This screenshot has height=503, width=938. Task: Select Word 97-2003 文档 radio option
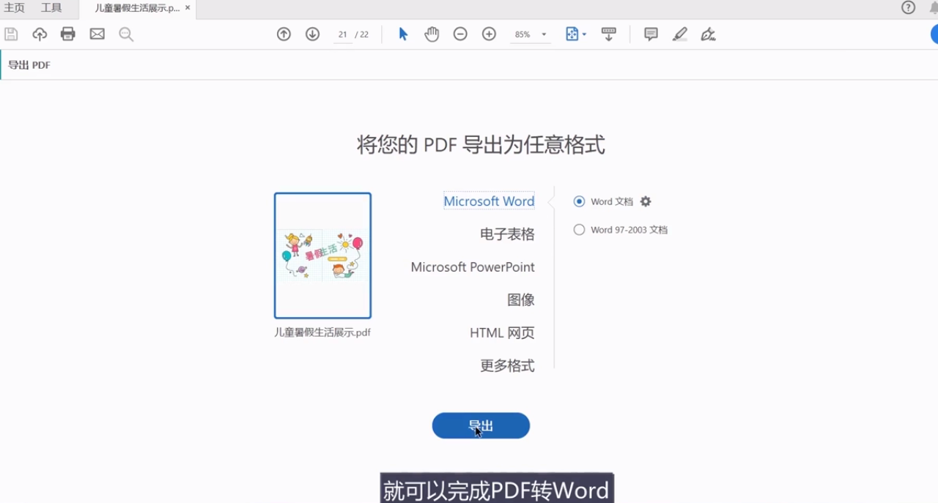[580, 230]
